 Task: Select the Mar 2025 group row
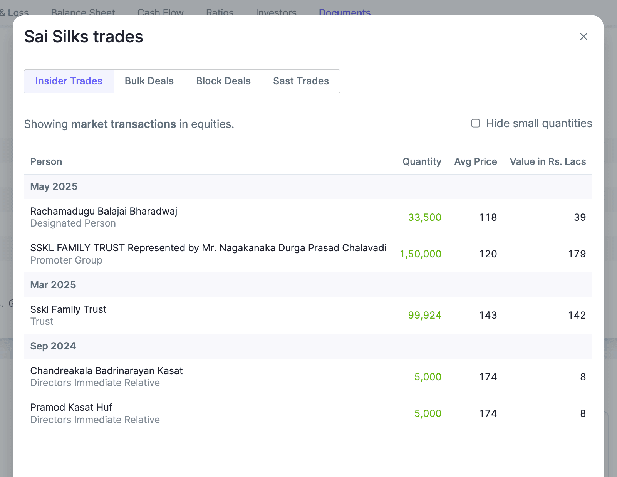pos(308,285)
